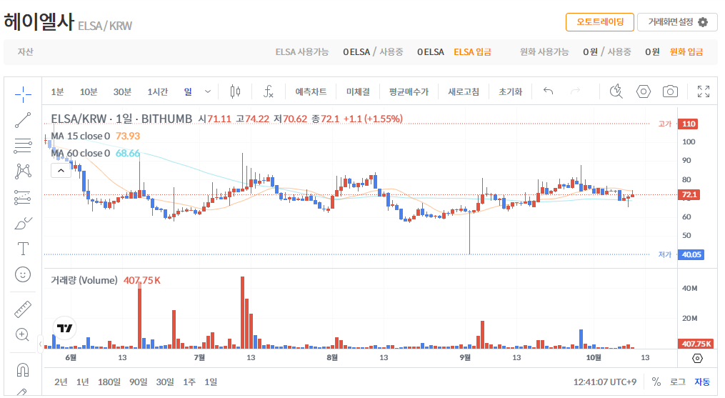Set date range to 2년
Image resolution: width=725 pixels, height=398 pixels.
point(61,382)
